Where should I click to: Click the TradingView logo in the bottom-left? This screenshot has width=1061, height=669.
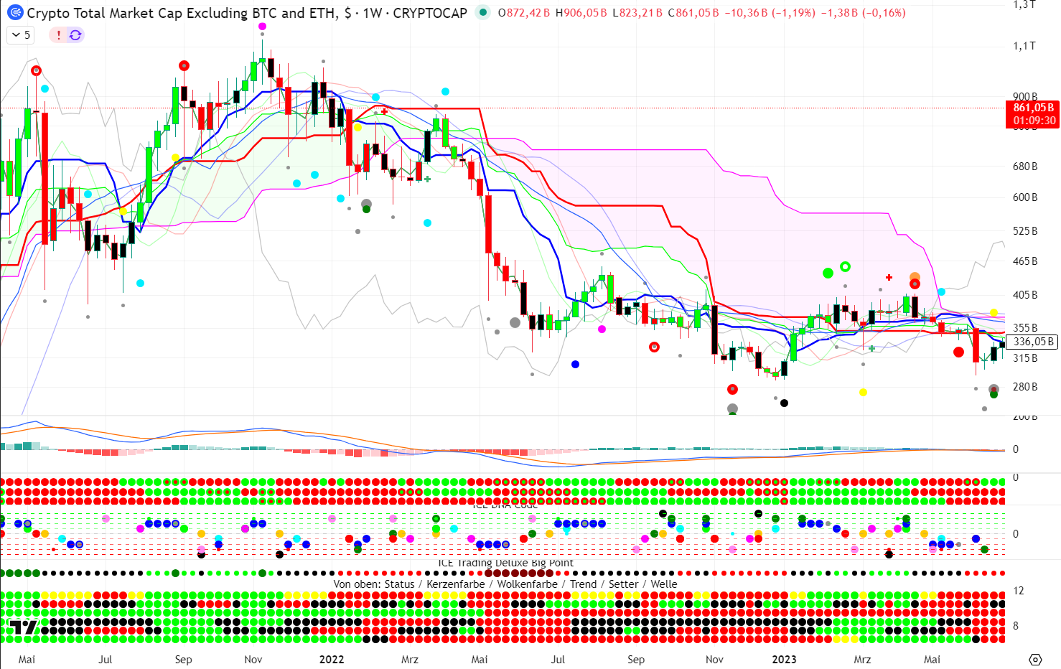click(x=20, y=629)
